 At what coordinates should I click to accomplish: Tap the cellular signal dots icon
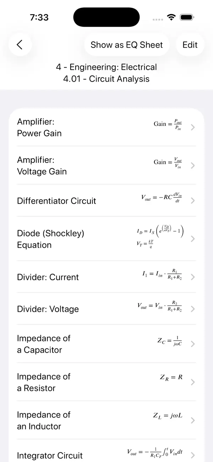point(157,20)
